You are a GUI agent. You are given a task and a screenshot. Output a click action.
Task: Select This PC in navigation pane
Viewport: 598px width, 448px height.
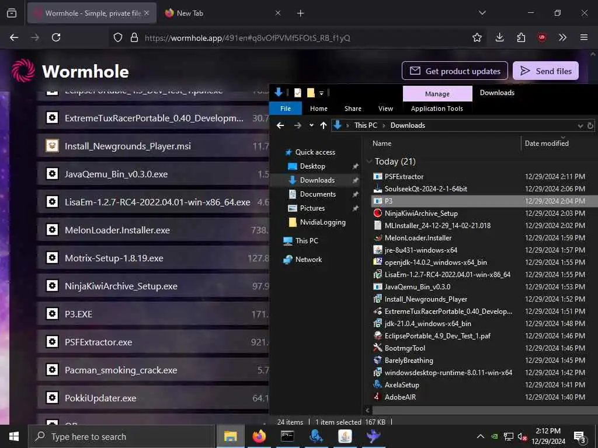(306, 241)
